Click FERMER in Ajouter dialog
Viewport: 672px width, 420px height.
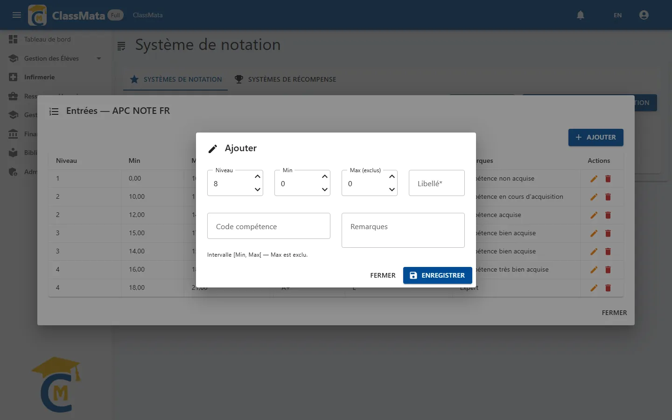pyautogui.click(x=383, y=275)
